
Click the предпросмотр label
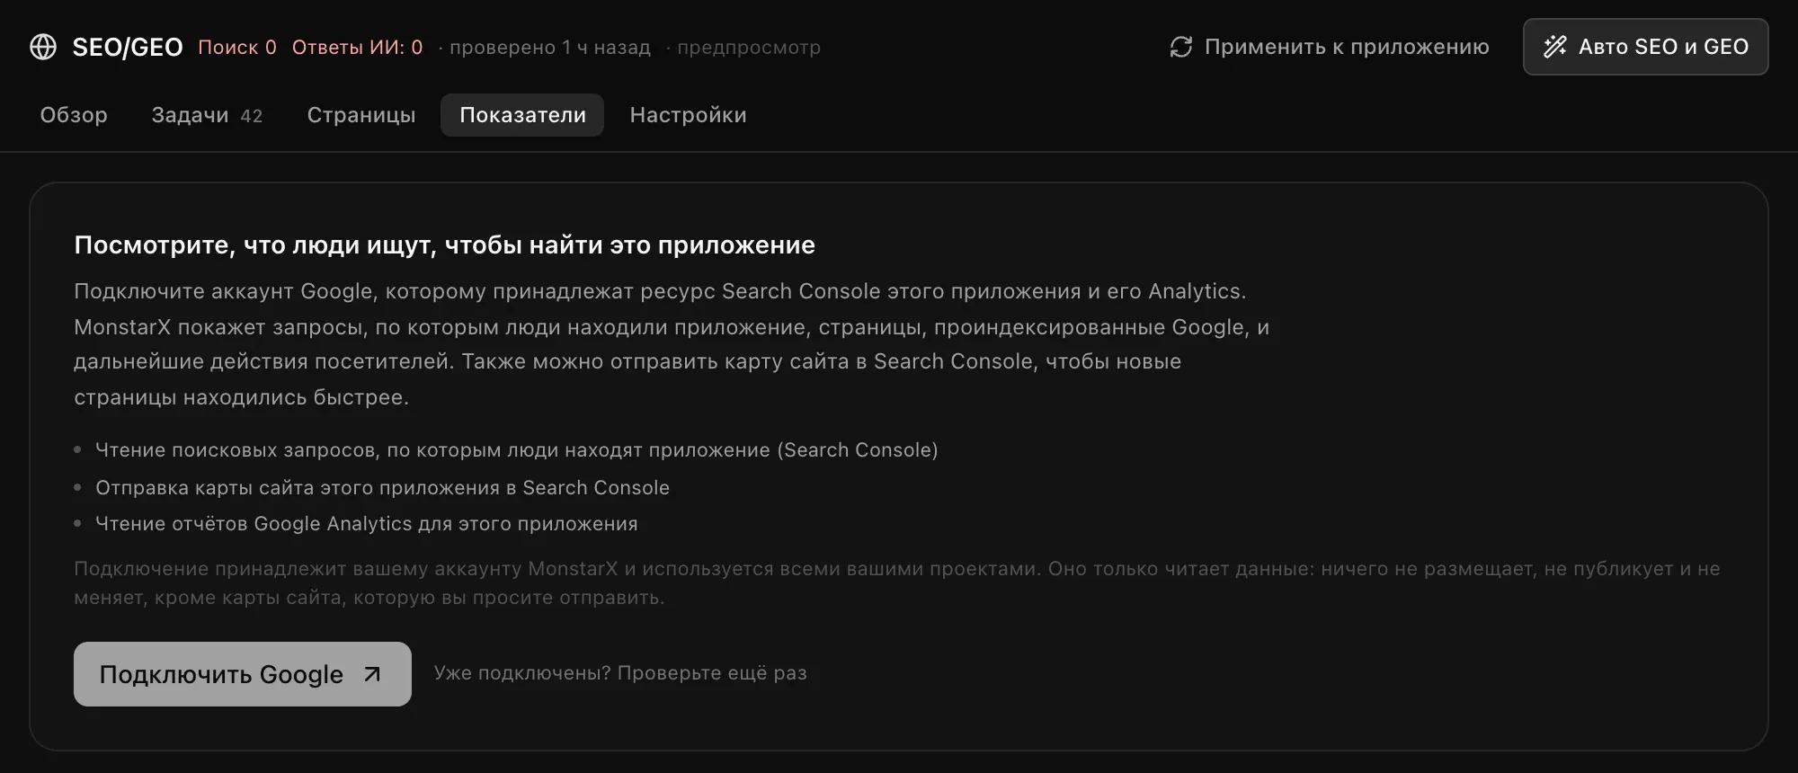click(x=749, y=48)
